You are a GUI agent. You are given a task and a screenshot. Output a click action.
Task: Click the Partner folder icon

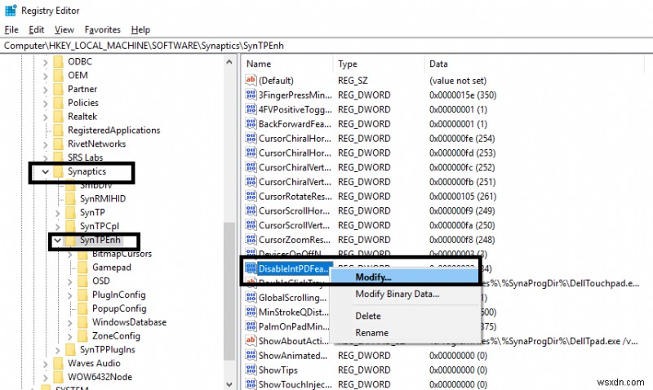pyautogui.click(x=58, y=89)
